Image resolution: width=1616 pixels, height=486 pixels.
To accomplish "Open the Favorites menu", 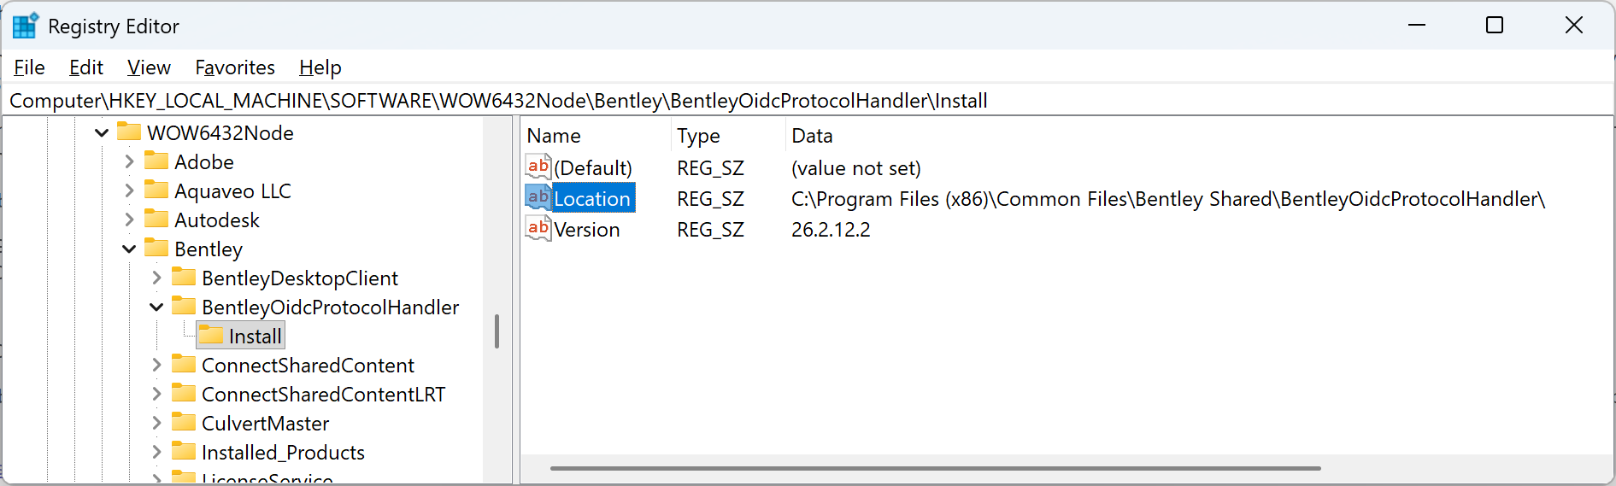I will click(x=235, y=67).
